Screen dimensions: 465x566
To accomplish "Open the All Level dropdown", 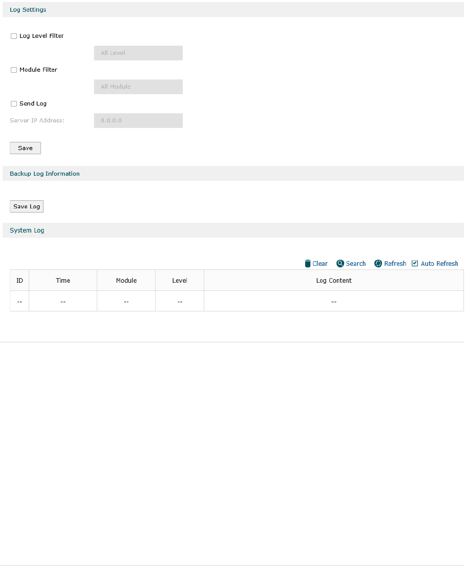I will click(x=138, y=53).
